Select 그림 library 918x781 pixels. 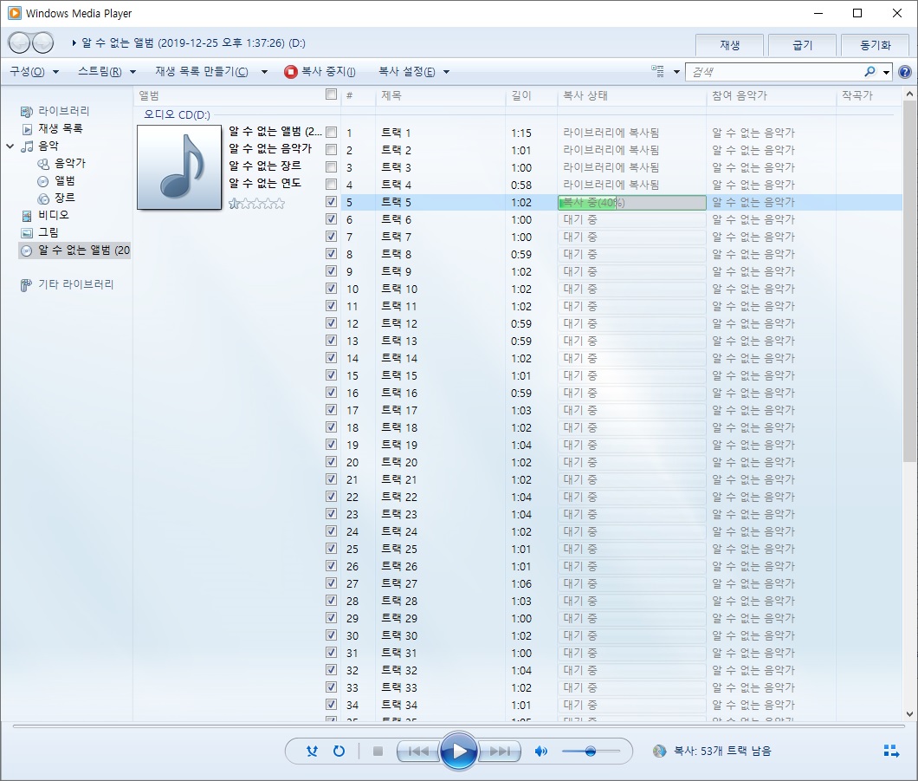(48, 232)
